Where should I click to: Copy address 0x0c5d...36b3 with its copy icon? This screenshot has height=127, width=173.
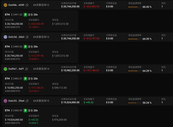pos(27,37)
